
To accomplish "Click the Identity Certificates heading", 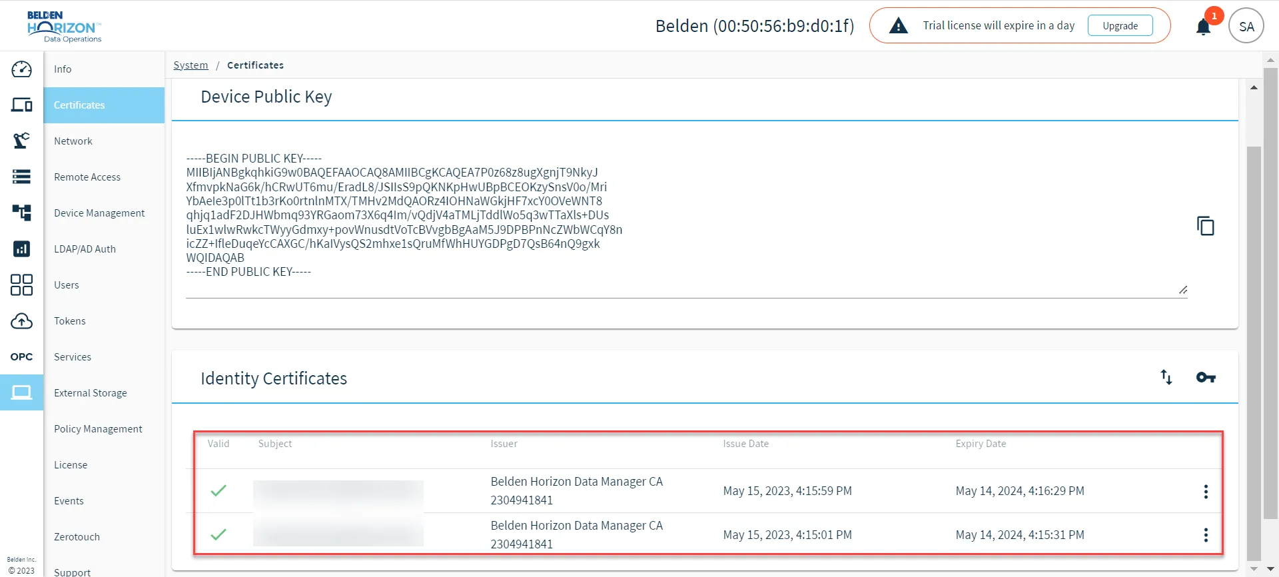I will click(x=274, y=378).
